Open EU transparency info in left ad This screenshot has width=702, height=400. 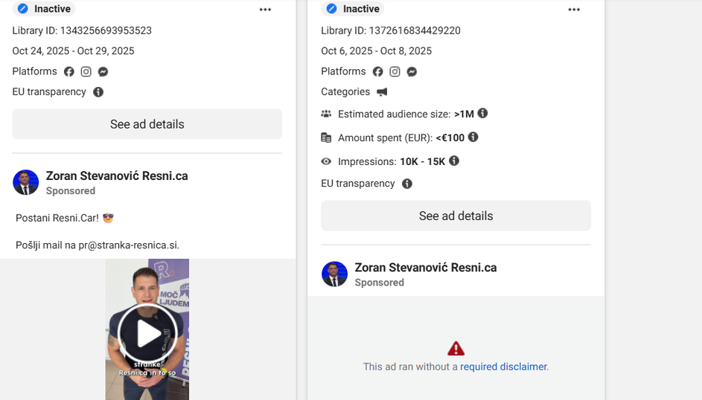point(98,92)
